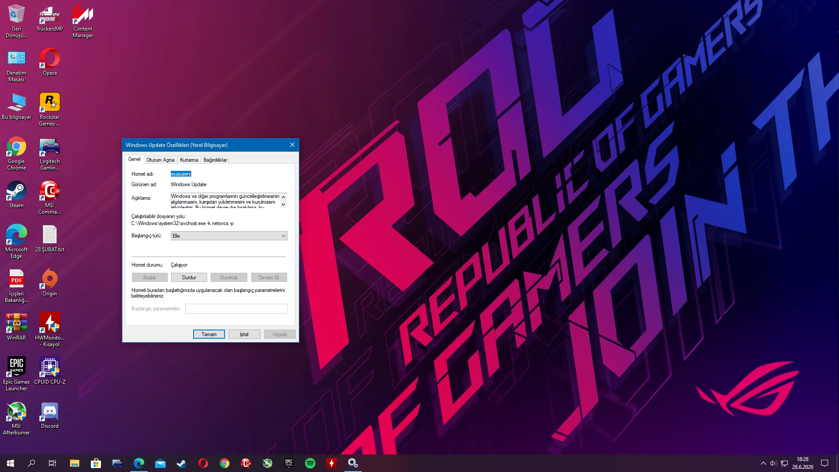This screenshot has width=839, height=472.
Task: Open the clock and date flyout
Action: pos(802,463)
